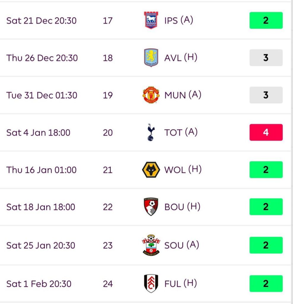The height and width of the screenshot is (304, 293).
Task: Click the FUL (H) opponent label
Action: point(180,284)
